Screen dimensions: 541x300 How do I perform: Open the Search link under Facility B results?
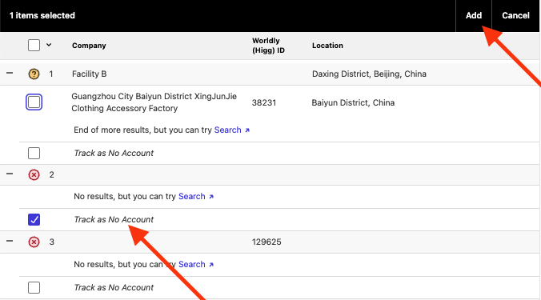[x=228, y=130]
